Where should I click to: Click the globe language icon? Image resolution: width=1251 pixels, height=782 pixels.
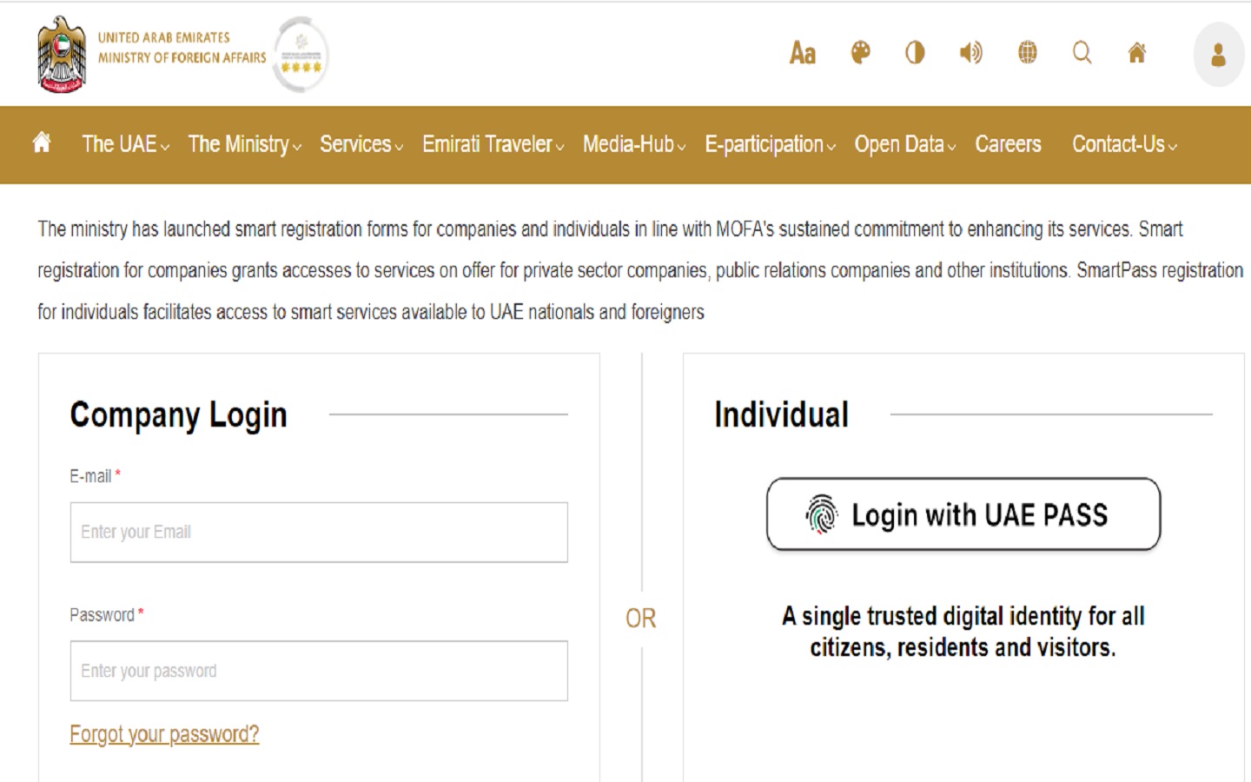(x=1027, y=53)
